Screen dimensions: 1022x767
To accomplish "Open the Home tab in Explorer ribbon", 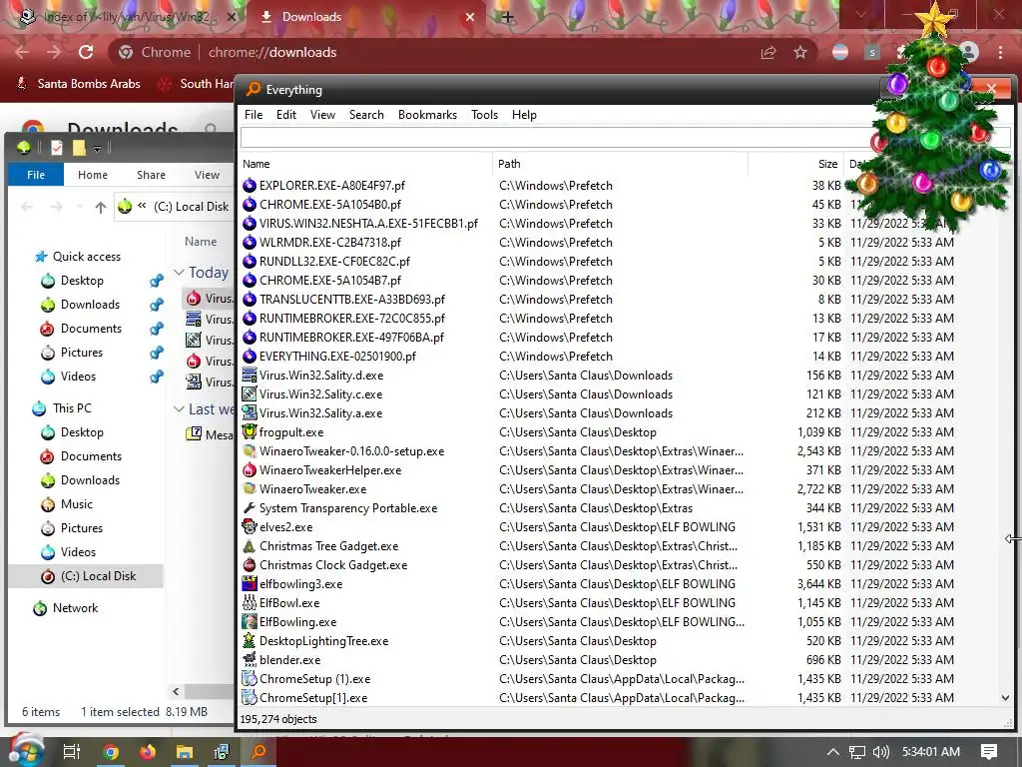I will [x=93, y=175].
